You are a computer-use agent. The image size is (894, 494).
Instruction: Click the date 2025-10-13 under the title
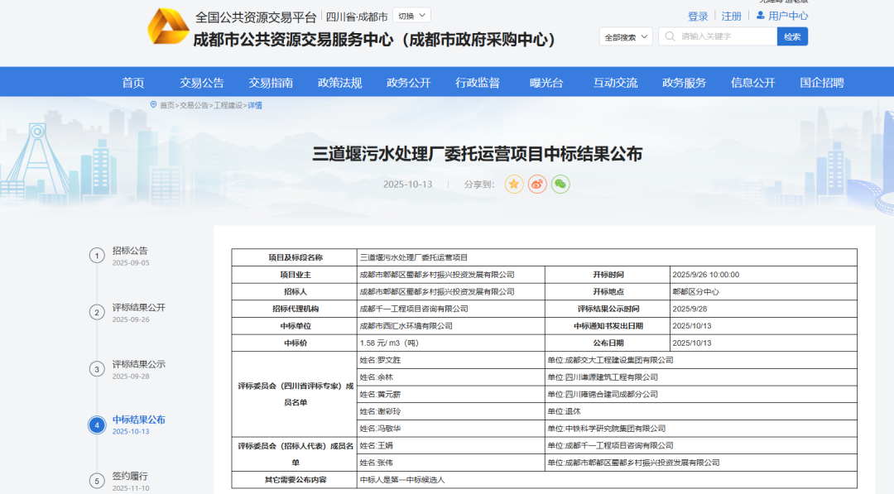(x=407, y=184)
